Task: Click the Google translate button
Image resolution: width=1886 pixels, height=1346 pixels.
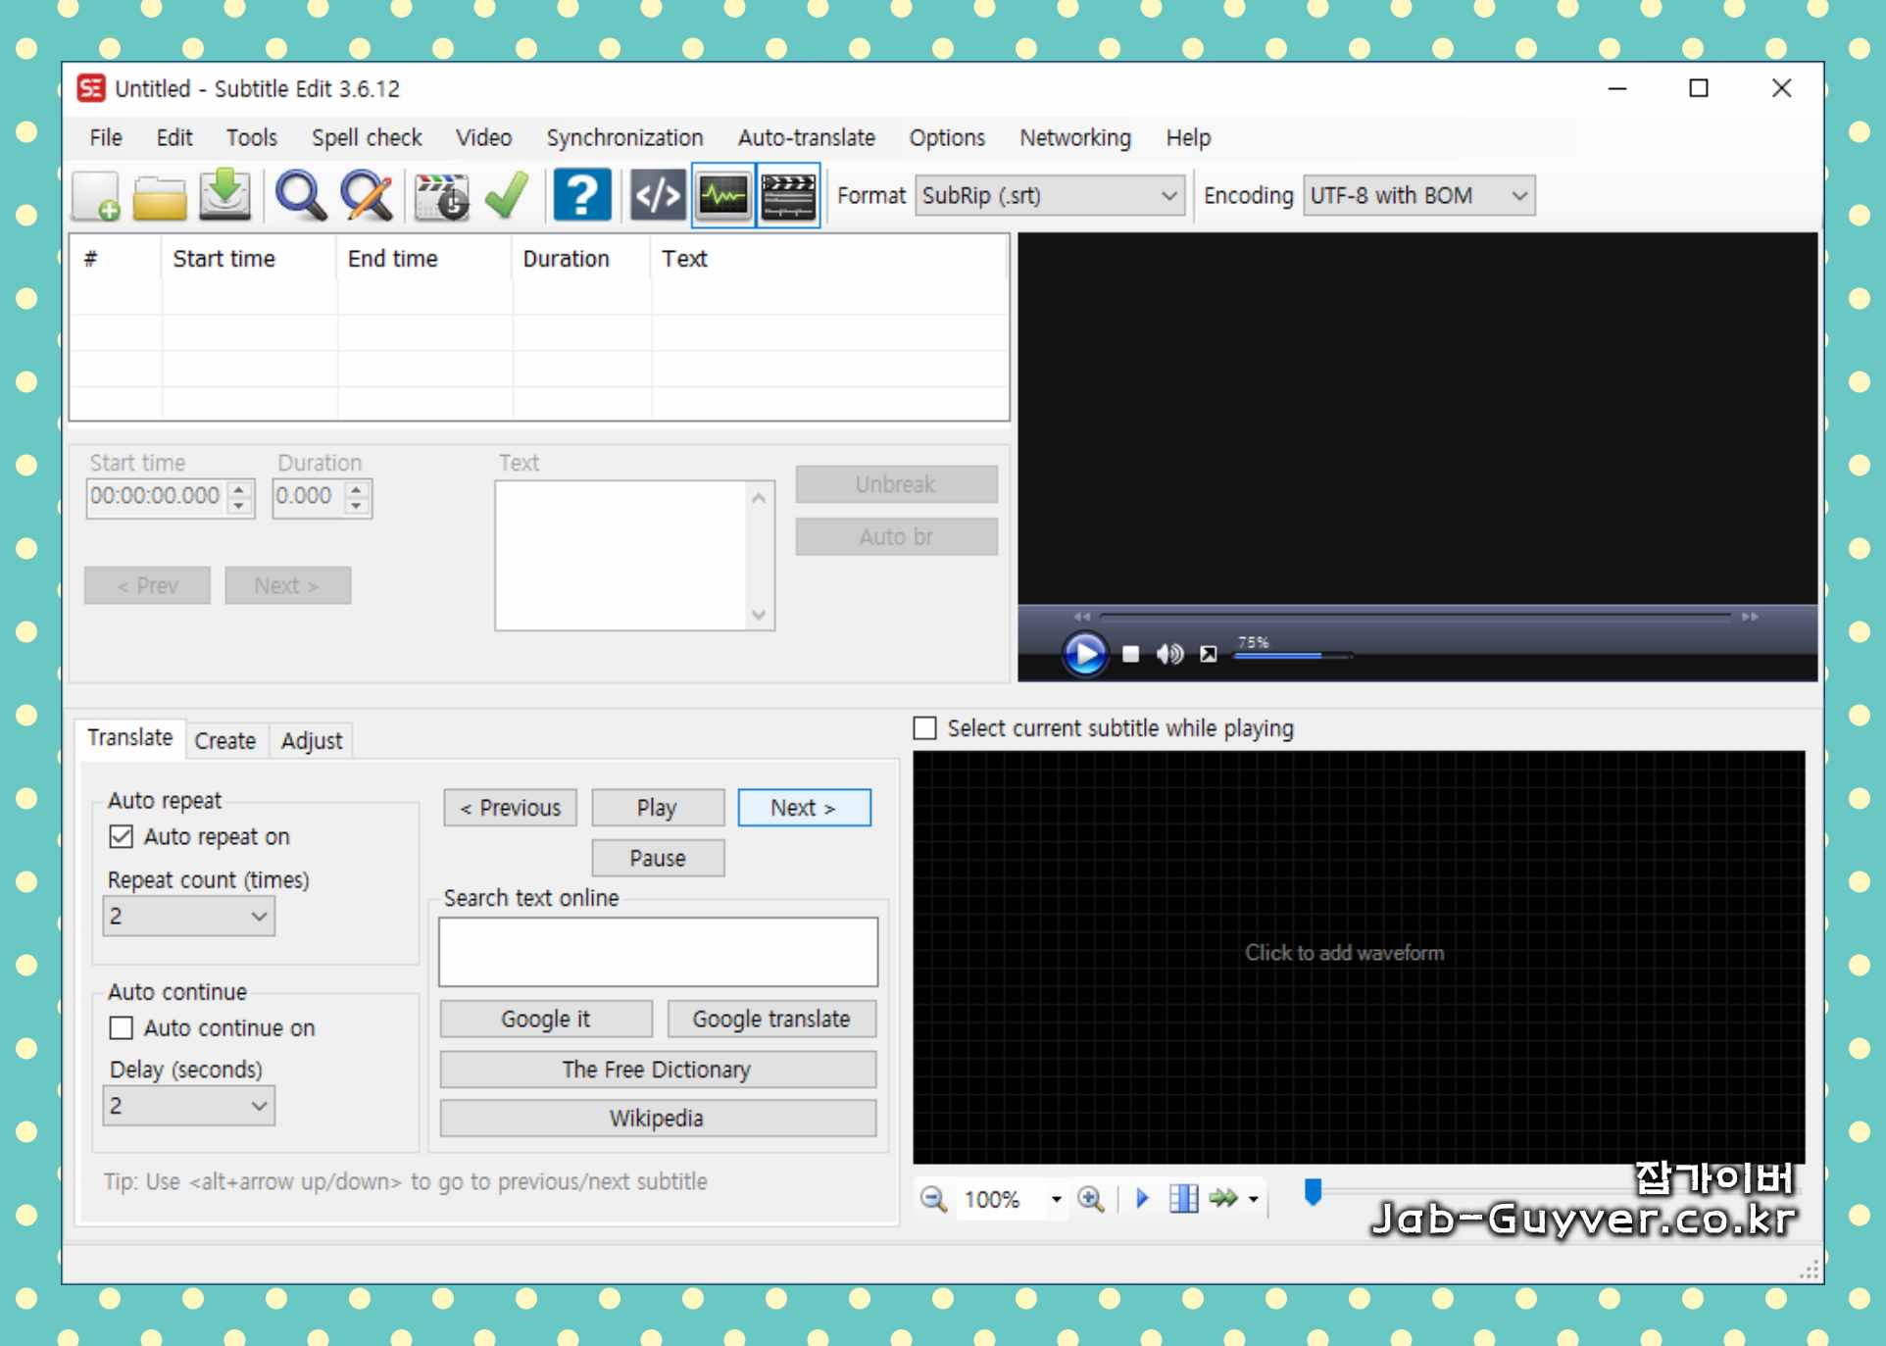Action: click(x=770, y=1019)
